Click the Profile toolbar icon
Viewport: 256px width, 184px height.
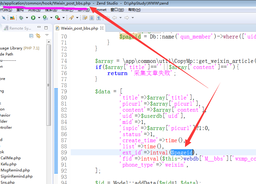(x=45, y=18)
